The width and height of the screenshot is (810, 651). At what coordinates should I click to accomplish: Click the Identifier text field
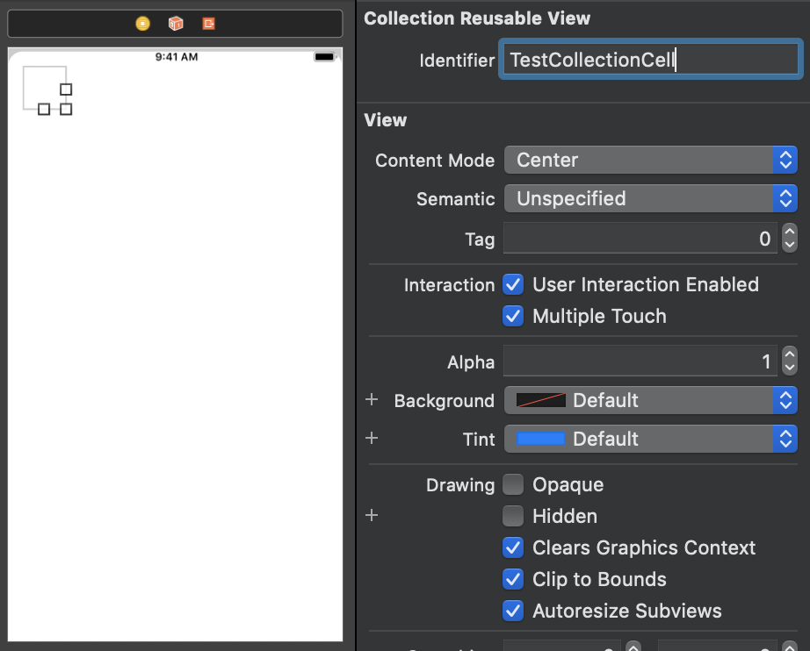[x=650, y=60]
